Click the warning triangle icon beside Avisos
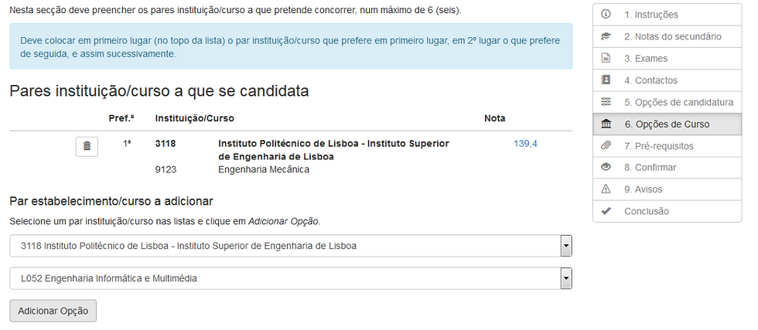Viewport: 758px width, 330px height. pyautogui.click(x=606, y=189)
